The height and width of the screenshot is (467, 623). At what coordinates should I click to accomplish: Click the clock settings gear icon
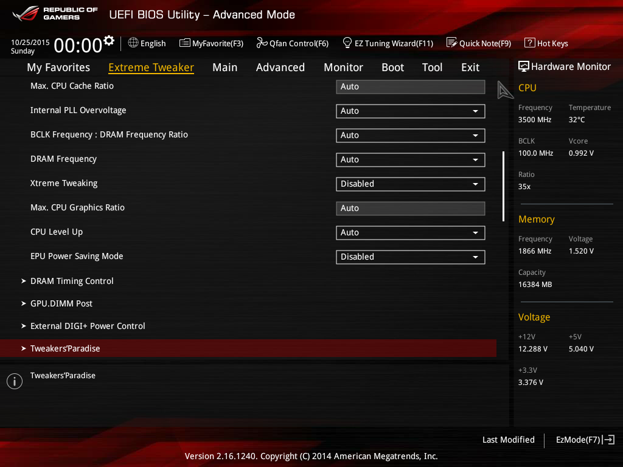point(109,40)
